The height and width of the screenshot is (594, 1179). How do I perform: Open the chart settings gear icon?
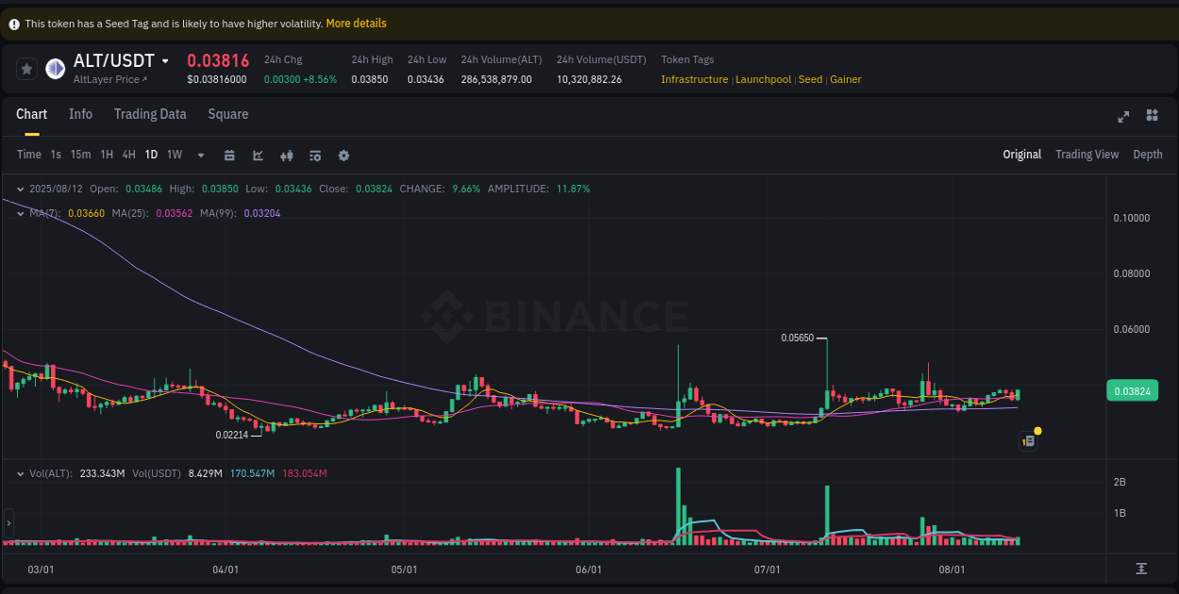coord(343,155)
